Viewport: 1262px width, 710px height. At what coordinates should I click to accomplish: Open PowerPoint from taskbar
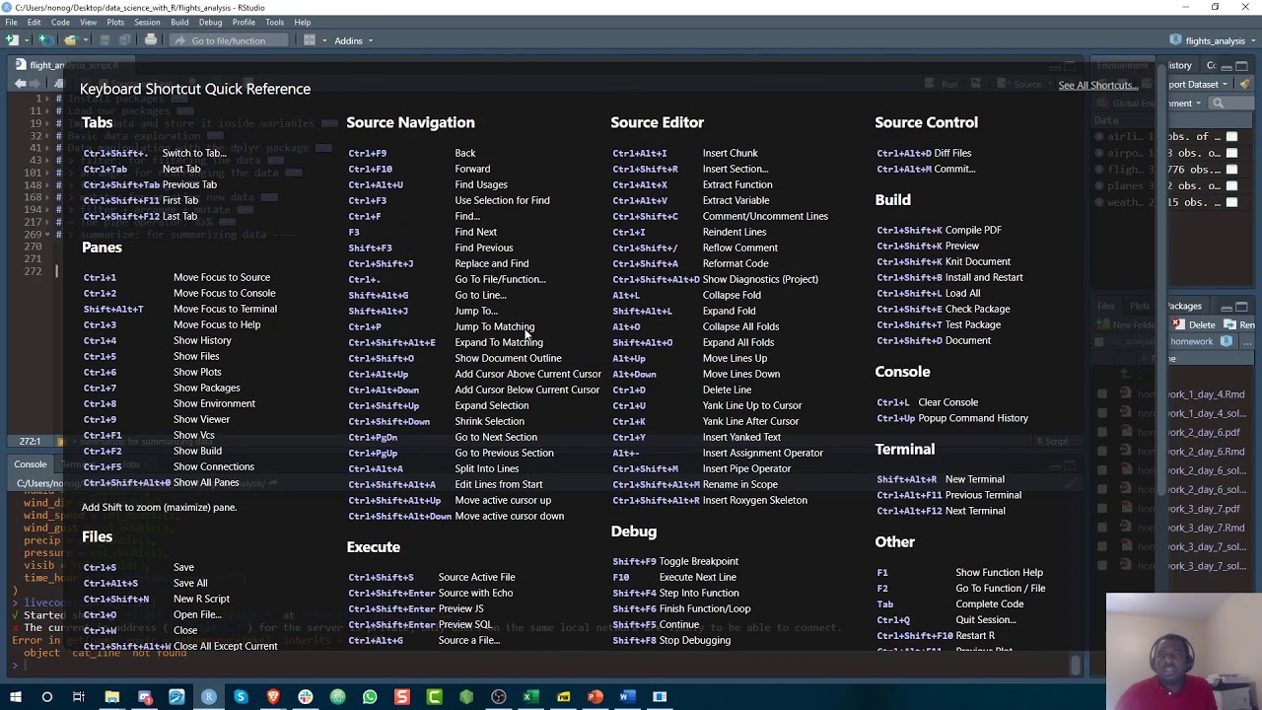click(596, 697)
